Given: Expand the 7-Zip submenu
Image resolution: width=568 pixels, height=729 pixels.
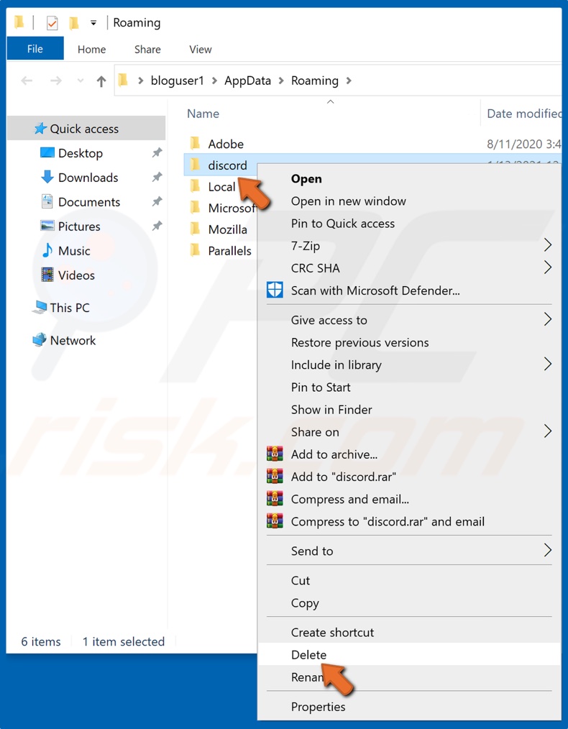Looking at the screenshot, I should coord(409,245).
